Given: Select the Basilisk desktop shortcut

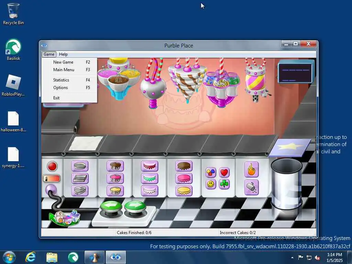Looking at the screenshot, I should (13, 50).
